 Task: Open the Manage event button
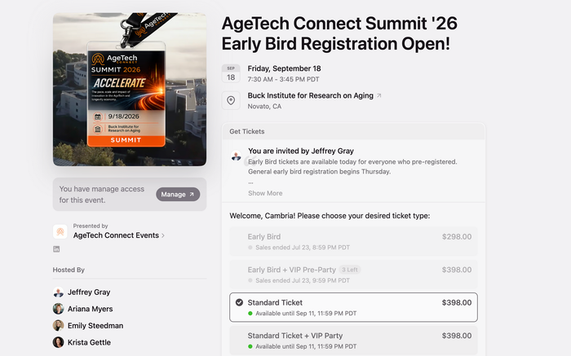pos(178,194)
